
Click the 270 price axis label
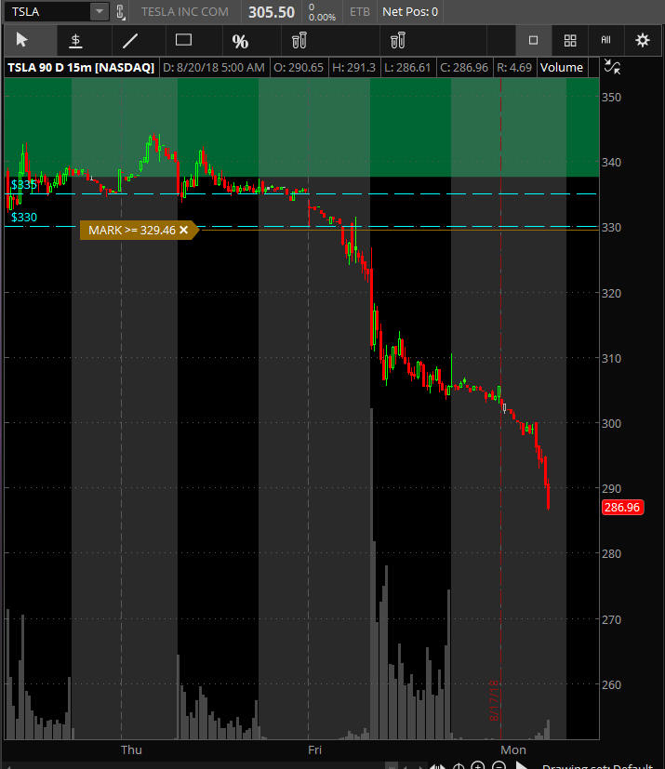click(x=612, y=619)
